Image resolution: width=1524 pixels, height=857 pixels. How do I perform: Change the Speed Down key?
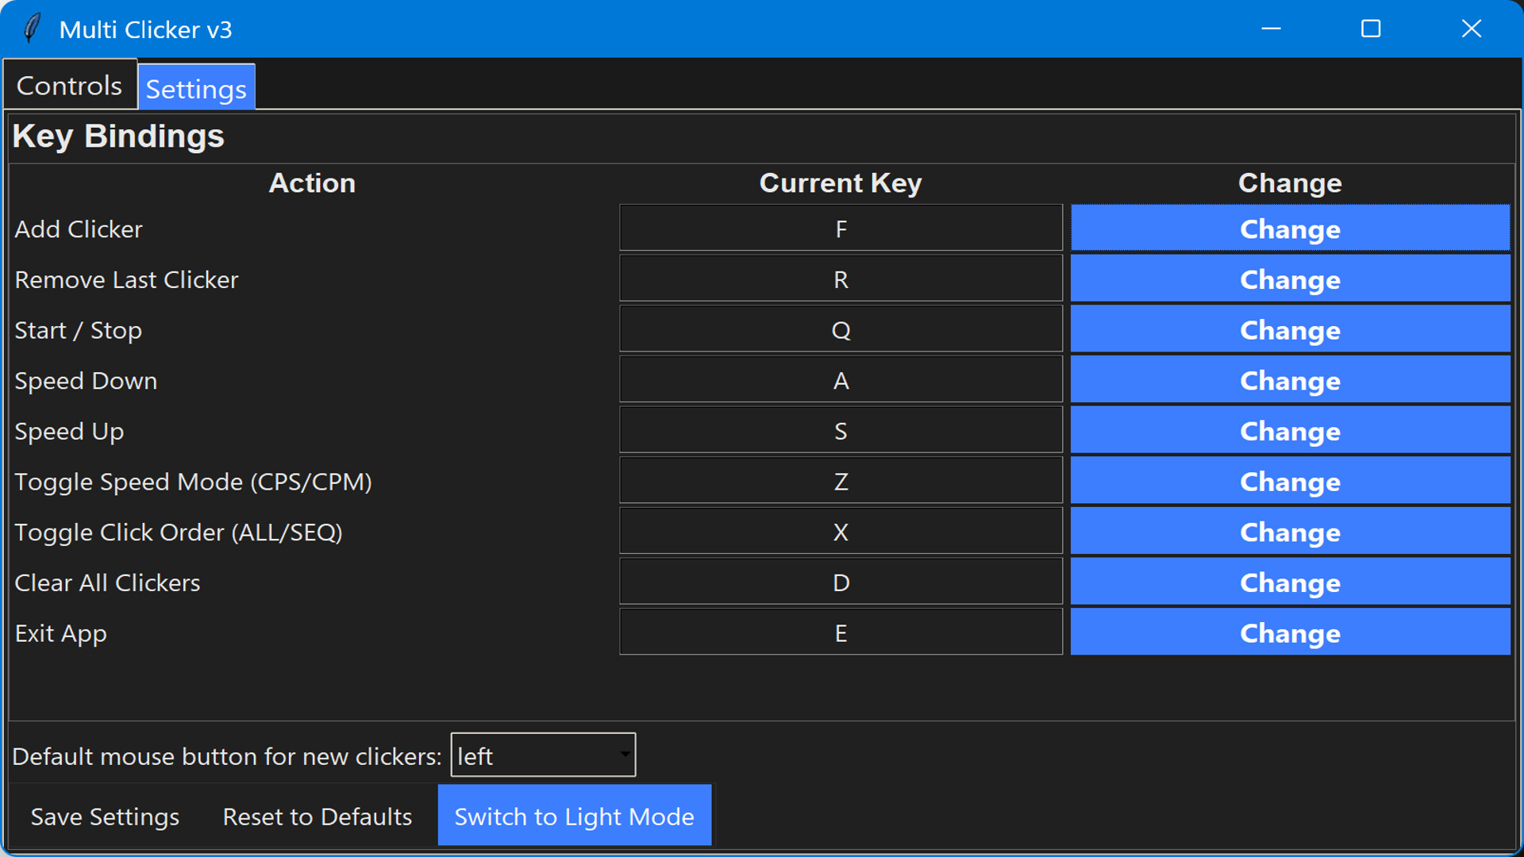tap(1288, 380)
